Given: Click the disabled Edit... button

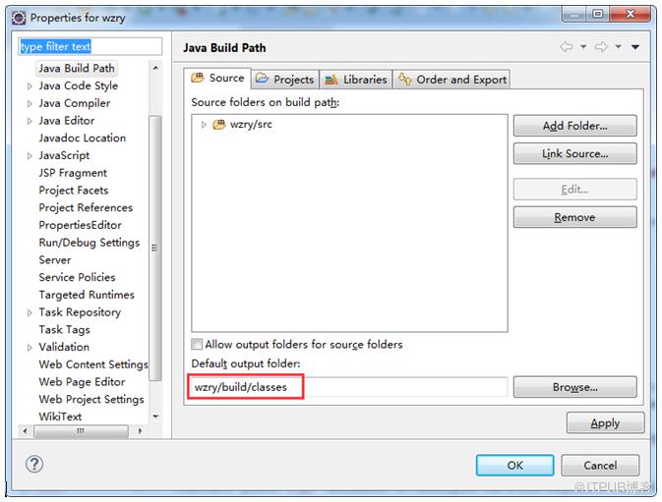Looking at the screenshot, I should tap(575, 190).
